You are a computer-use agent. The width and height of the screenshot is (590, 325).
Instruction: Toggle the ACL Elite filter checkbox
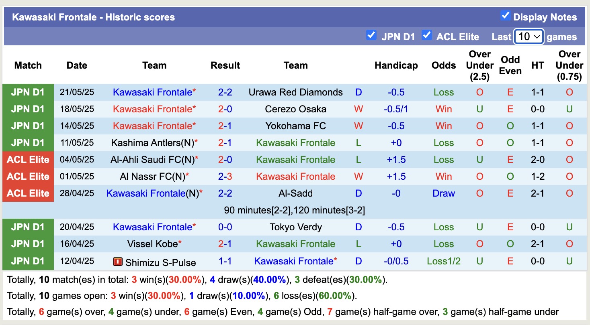[427, 35]
